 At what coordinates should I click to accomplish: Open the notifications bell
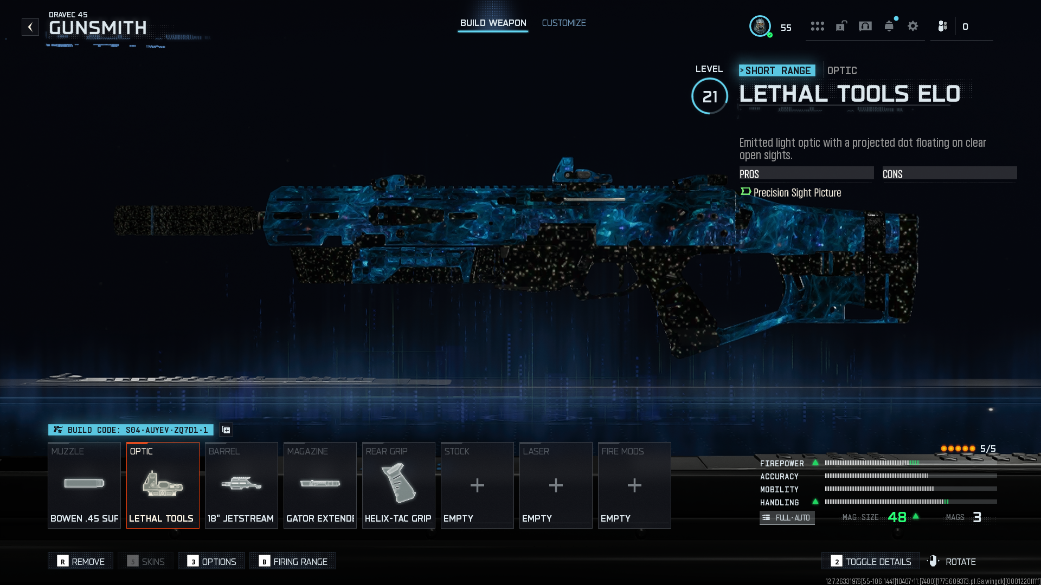click(x=889, y=26)
